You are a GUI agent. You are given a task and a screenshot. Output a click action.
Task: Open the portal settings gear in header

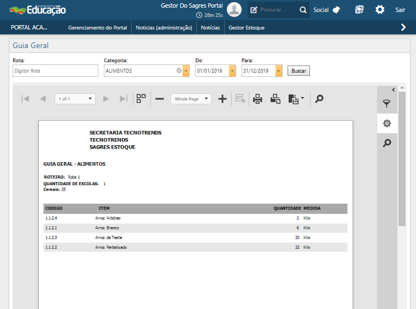click(380, 10)
